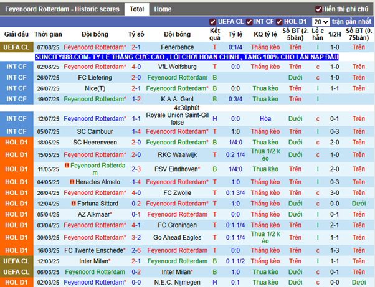Click the Lẻ chẵn column header

(318, 34)
